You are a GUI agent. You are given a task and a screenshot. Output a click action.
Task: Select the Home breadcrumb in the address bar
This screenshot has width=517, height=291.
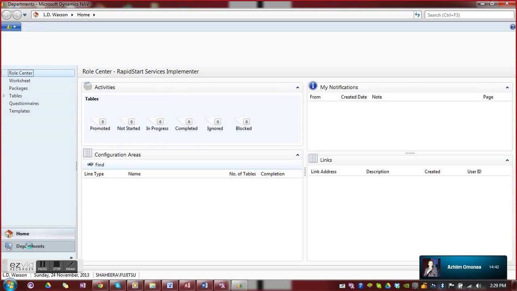click(83, 15)
